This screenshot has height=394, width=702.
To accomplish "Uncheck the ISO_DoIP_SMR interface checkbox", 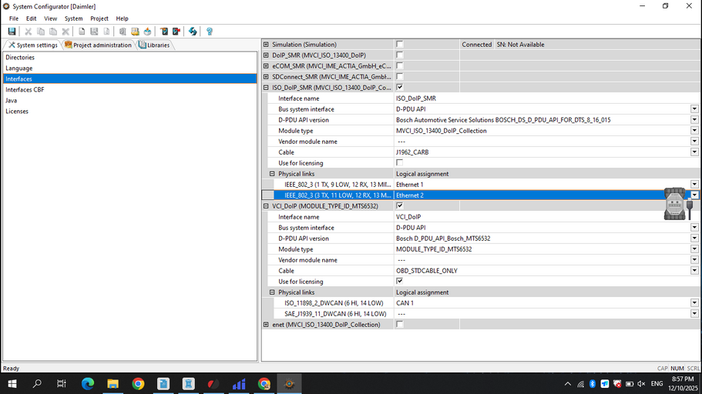I will (399, 87).
